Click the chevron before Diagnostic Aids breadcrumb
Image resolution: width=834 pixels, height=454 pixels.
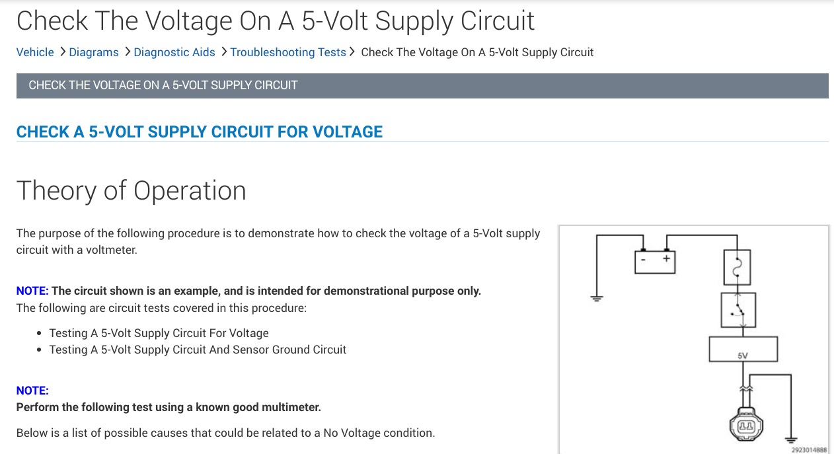click(127, 52)
